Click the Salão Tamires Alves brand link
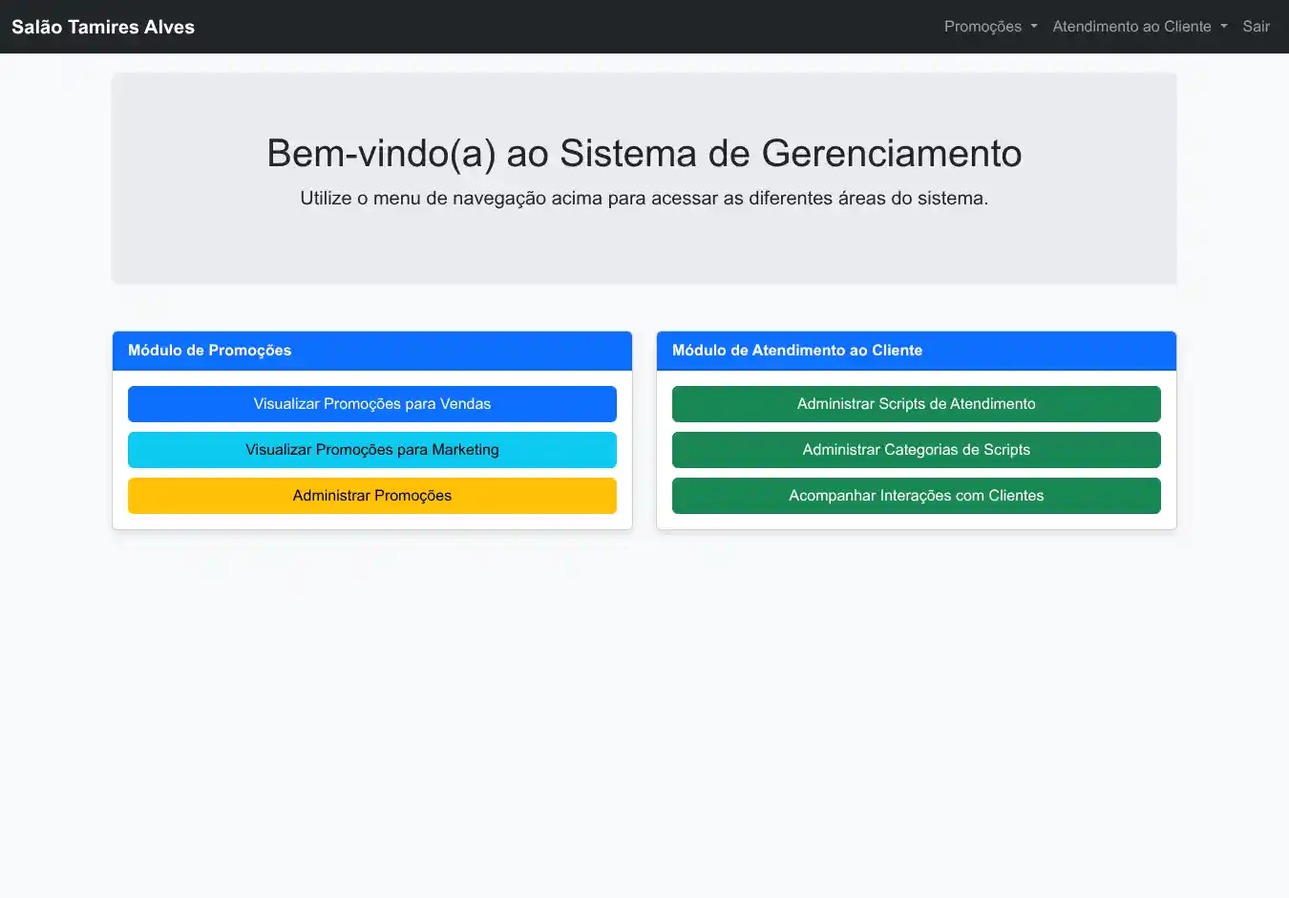 (x=103, y=27)
